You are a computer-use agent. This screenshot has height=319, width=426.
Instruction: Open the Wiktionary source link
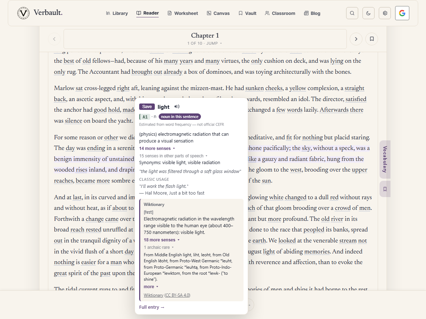[x=153, y=295]
